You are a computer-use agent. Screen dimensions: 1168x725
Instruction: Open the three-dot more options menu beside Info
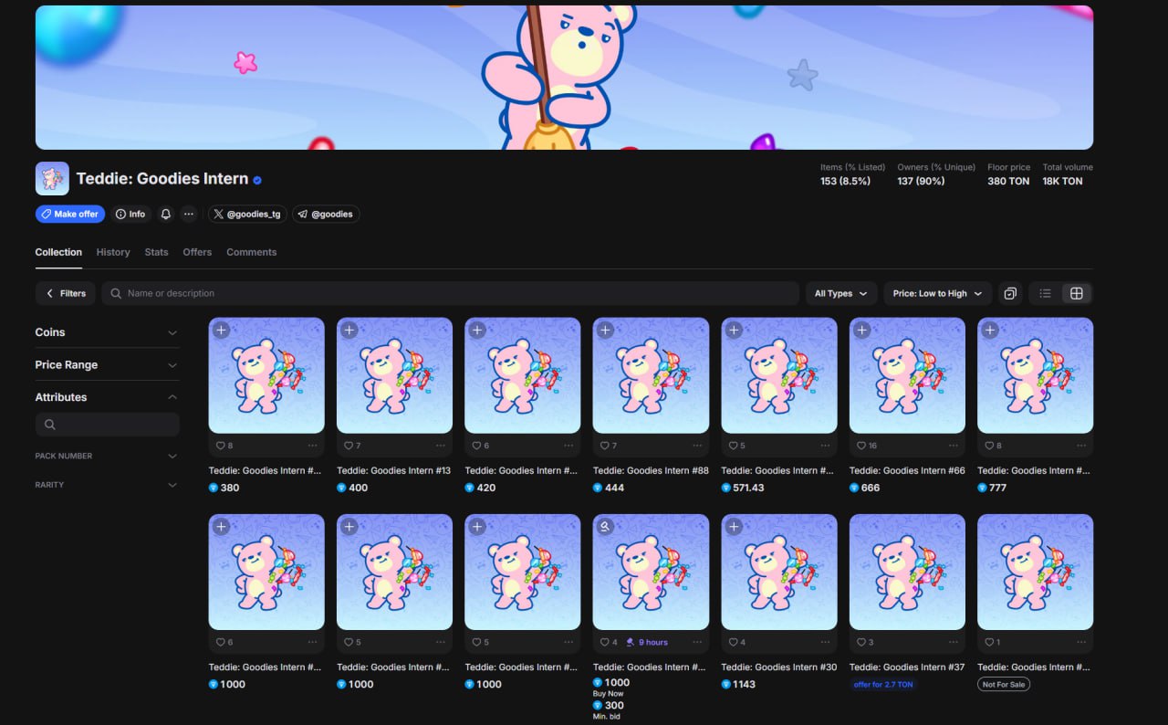pos(189,215)
